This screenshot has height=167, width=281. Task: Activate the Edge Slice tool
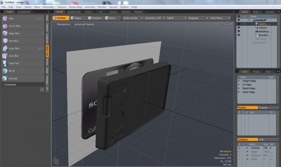point(23,33)
